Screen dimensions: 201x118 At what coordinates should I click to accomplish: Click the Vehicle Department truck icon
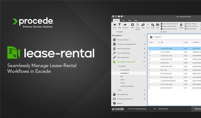(x=114, y=49)
